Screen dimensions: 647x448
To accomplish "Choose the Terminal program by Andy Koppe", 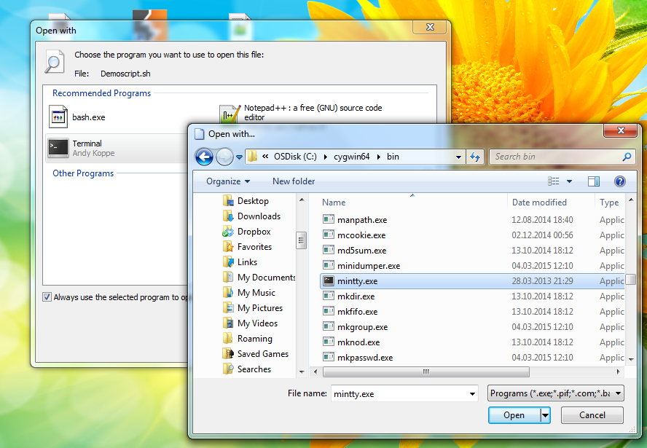I will coord(117,148).
